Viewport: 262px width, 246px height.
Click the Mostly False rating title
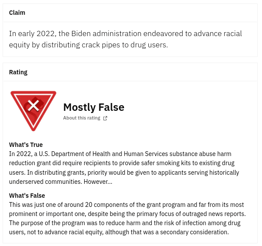(94, 107)
